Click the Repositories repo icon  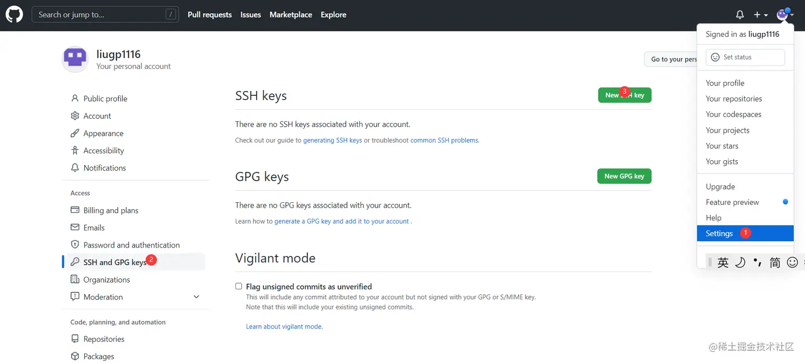click(75, 339)
